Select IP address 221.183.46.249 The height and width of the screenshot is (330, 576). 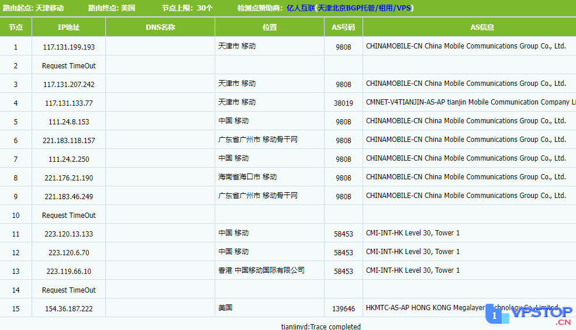click(68, 197)
